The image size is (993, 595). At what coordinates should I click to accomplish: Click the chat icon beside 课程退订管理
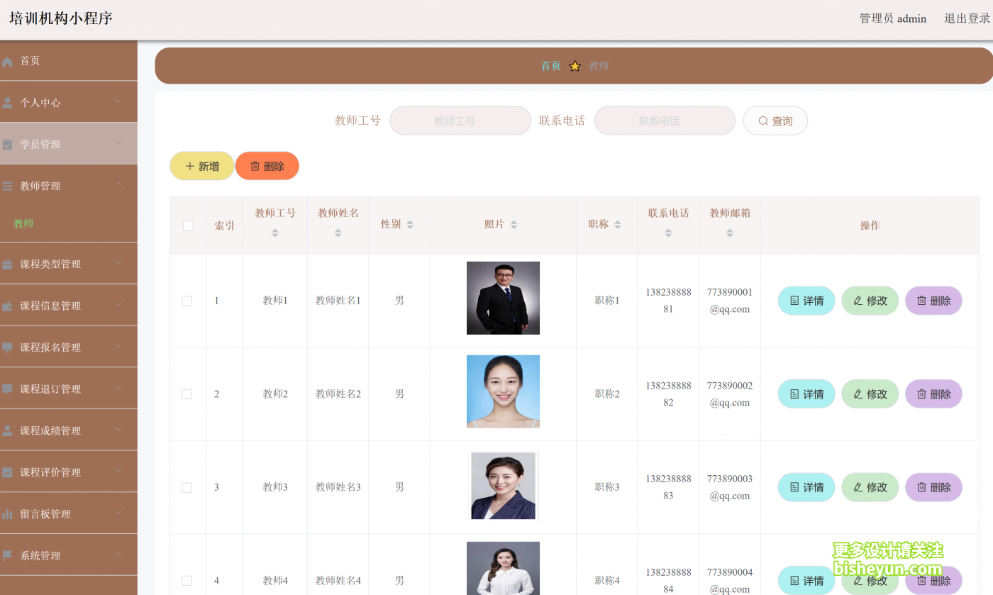(8, 389)
